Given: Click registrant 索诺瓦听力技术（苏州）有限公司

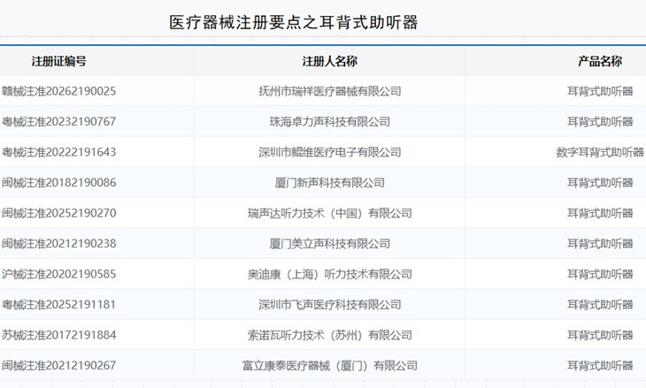Looking at the screenshot, I should (x=329, y=334).
